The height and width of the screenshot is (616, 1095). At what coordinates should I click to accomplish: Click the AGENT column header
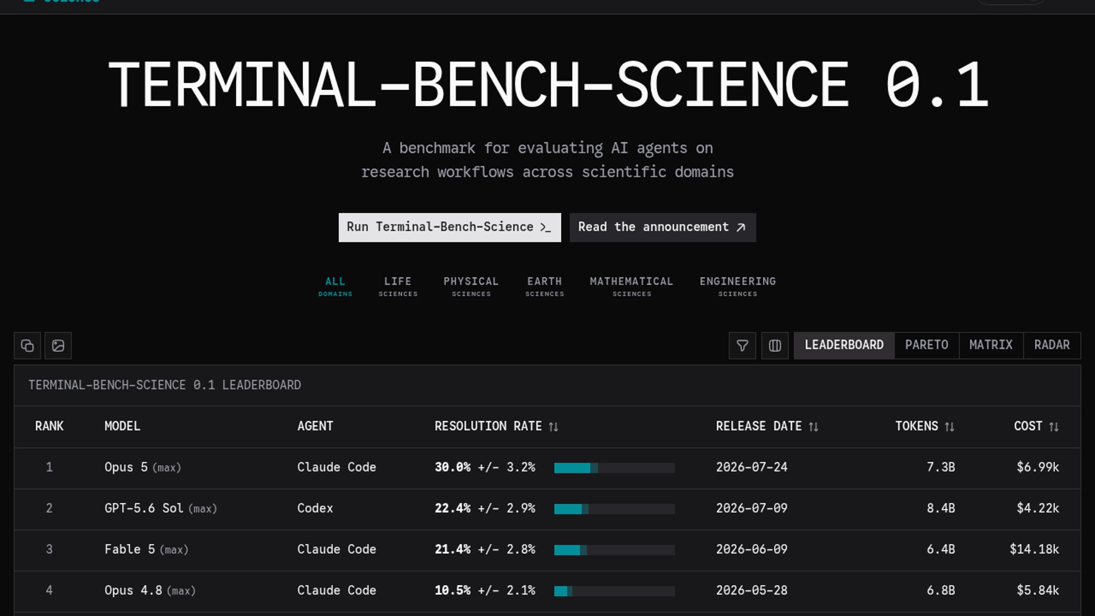[315, 427]
